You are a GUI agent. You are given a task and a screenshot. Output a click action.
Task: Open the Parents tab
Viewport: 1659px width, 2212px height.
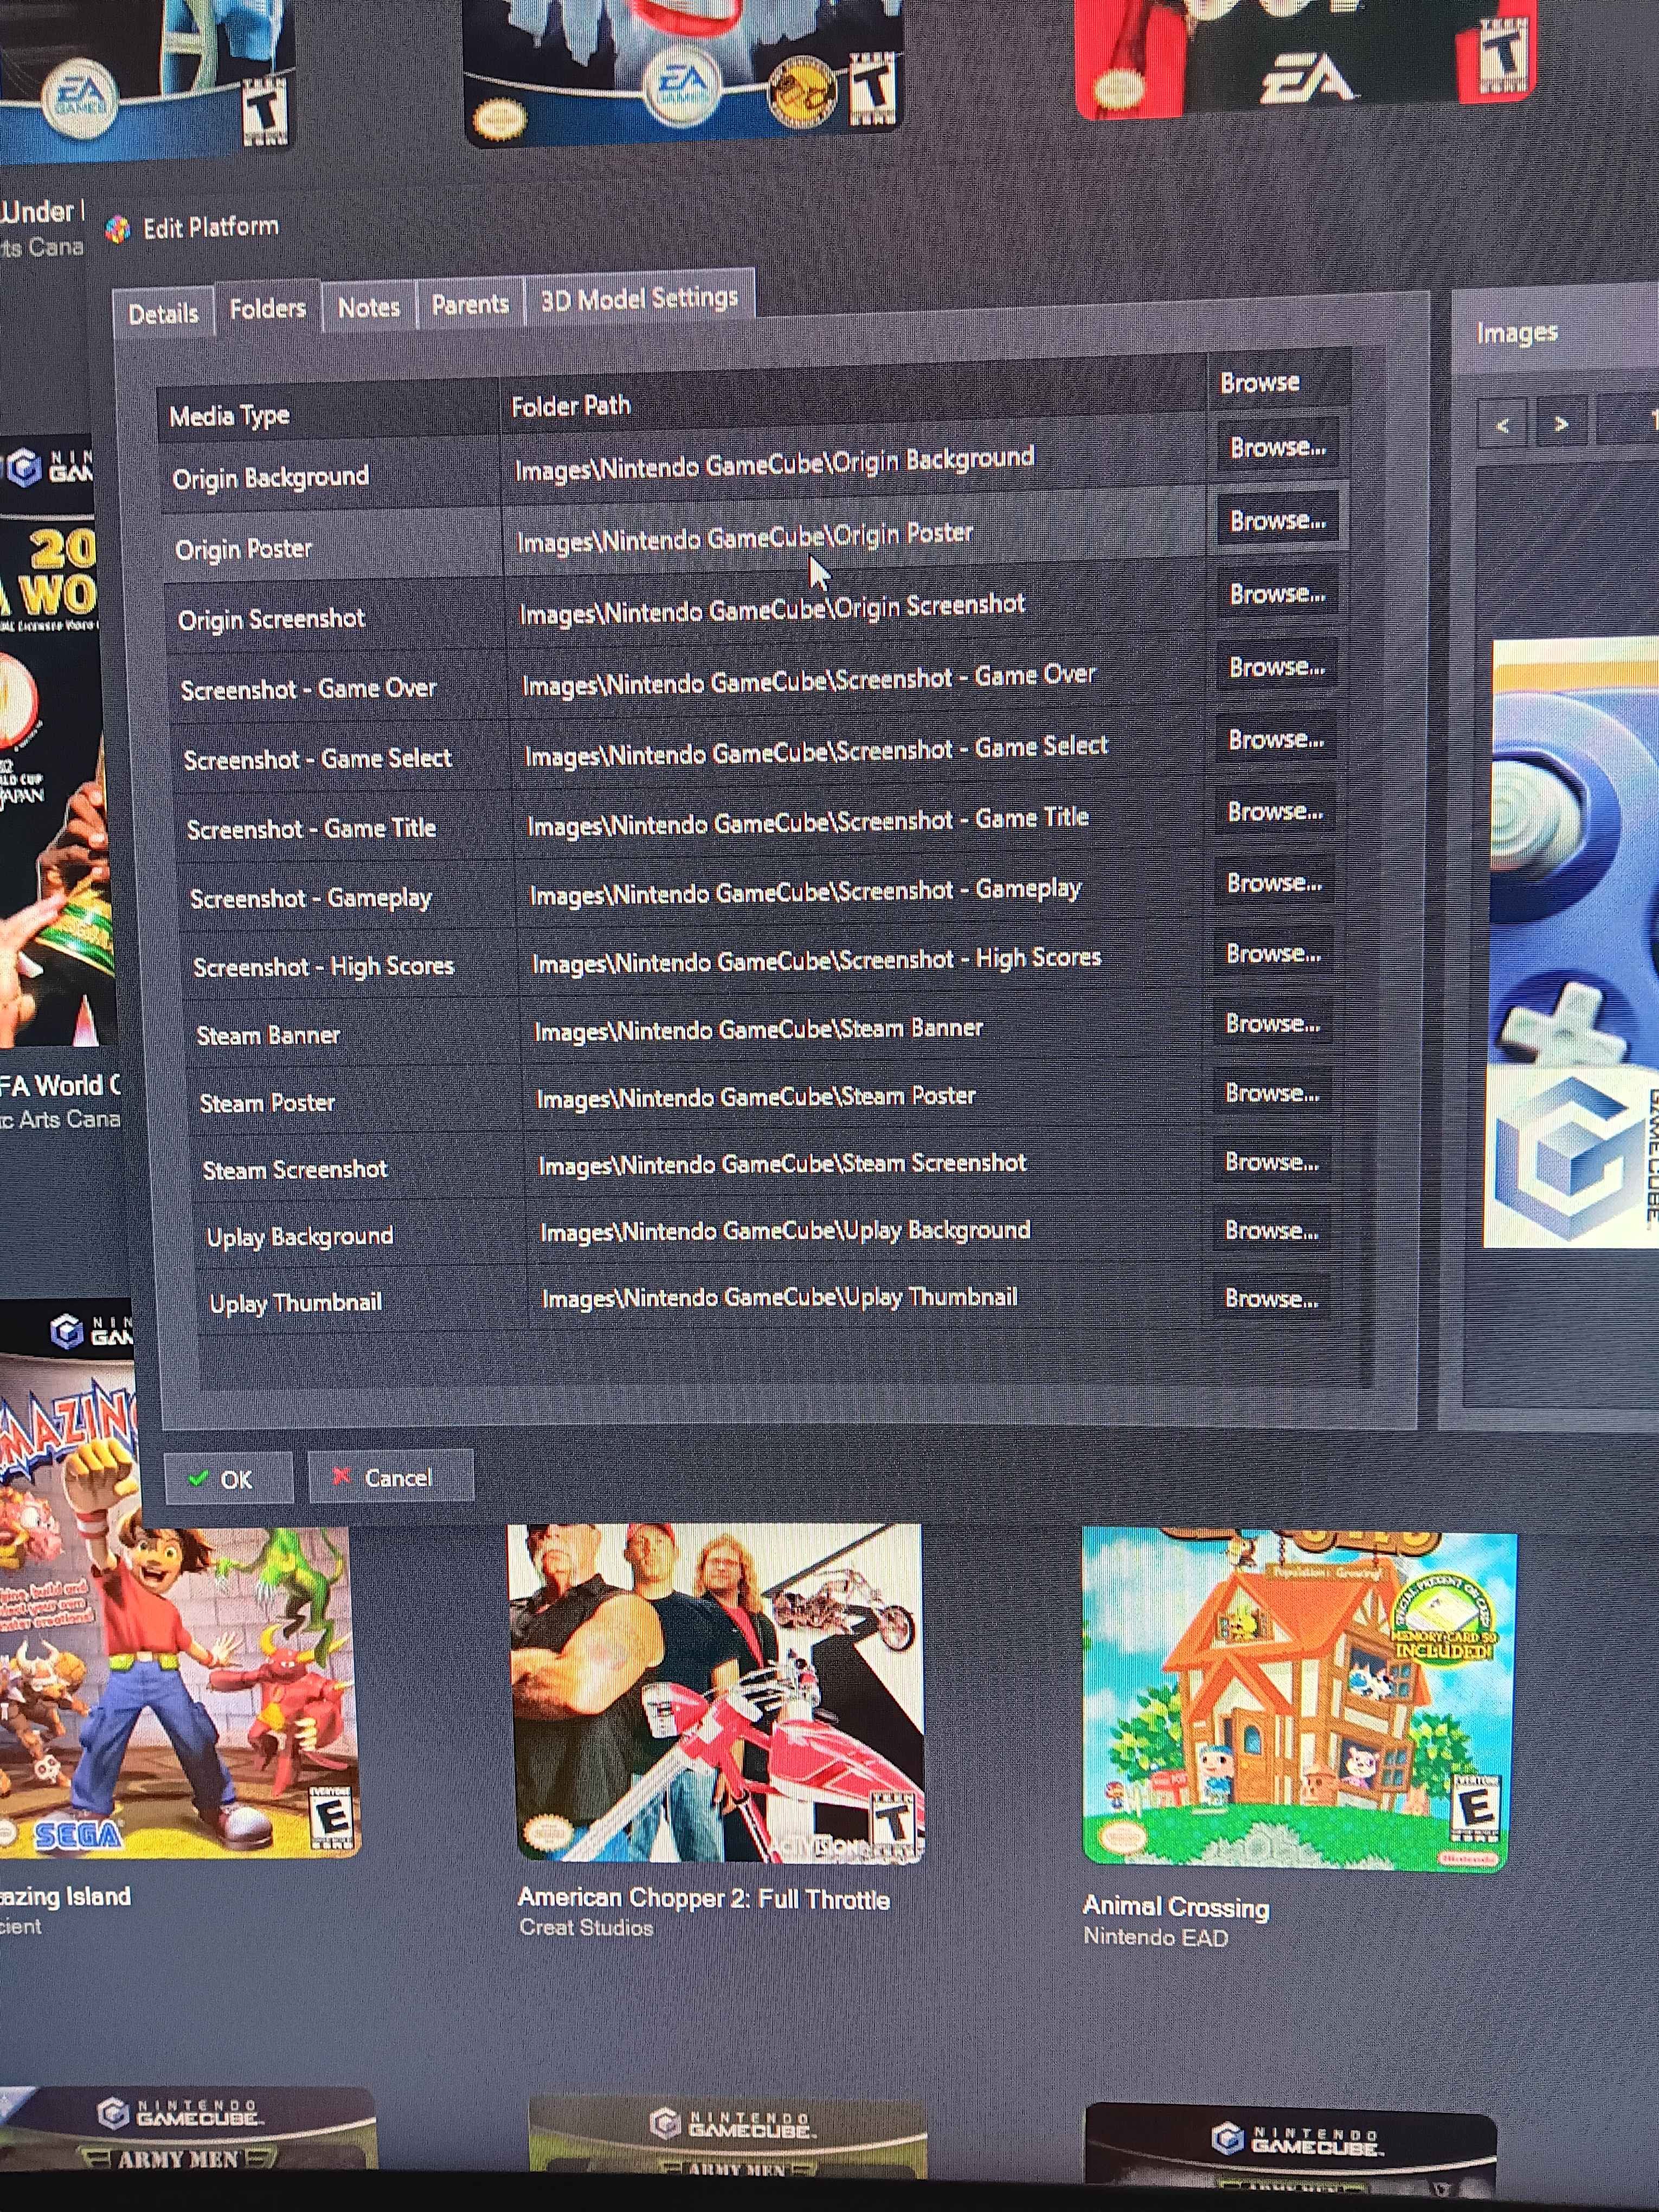tap(469, 304)
